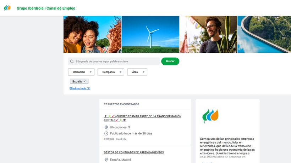This screenshot has width=291, height=163.
Task: Remove the España filter chip X
Action: [x=84, y=81]
